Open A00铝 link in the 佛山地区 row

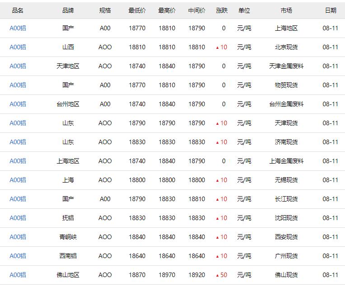(18, 275)
